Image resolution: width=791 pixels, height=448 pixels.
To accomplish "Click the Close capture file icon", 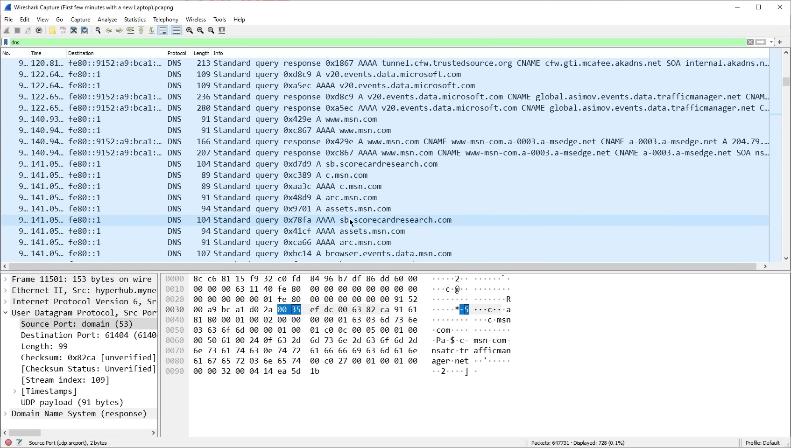I will (x=74, y=30).
